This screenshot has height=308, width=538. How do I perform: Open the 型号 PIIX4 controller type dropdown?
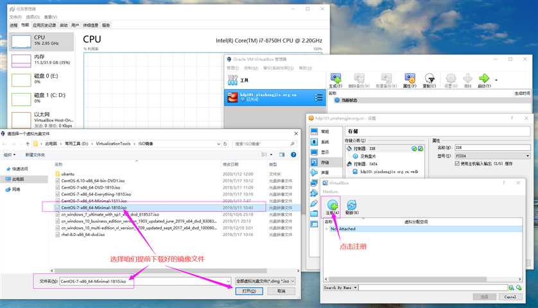(492, 156)
